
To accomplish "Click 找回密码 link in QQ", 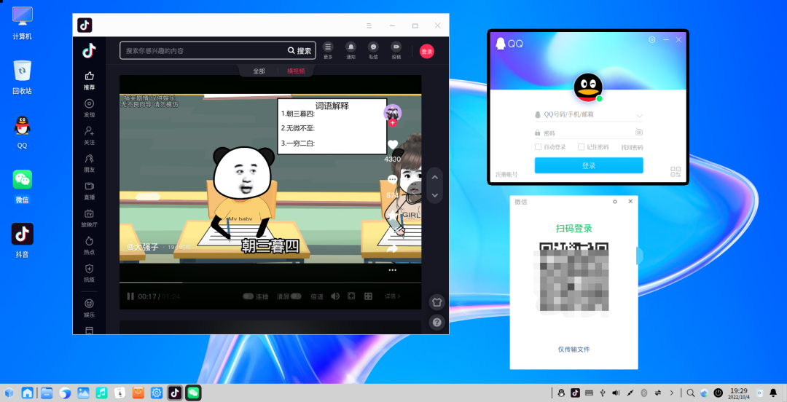I will click(632, 148).
